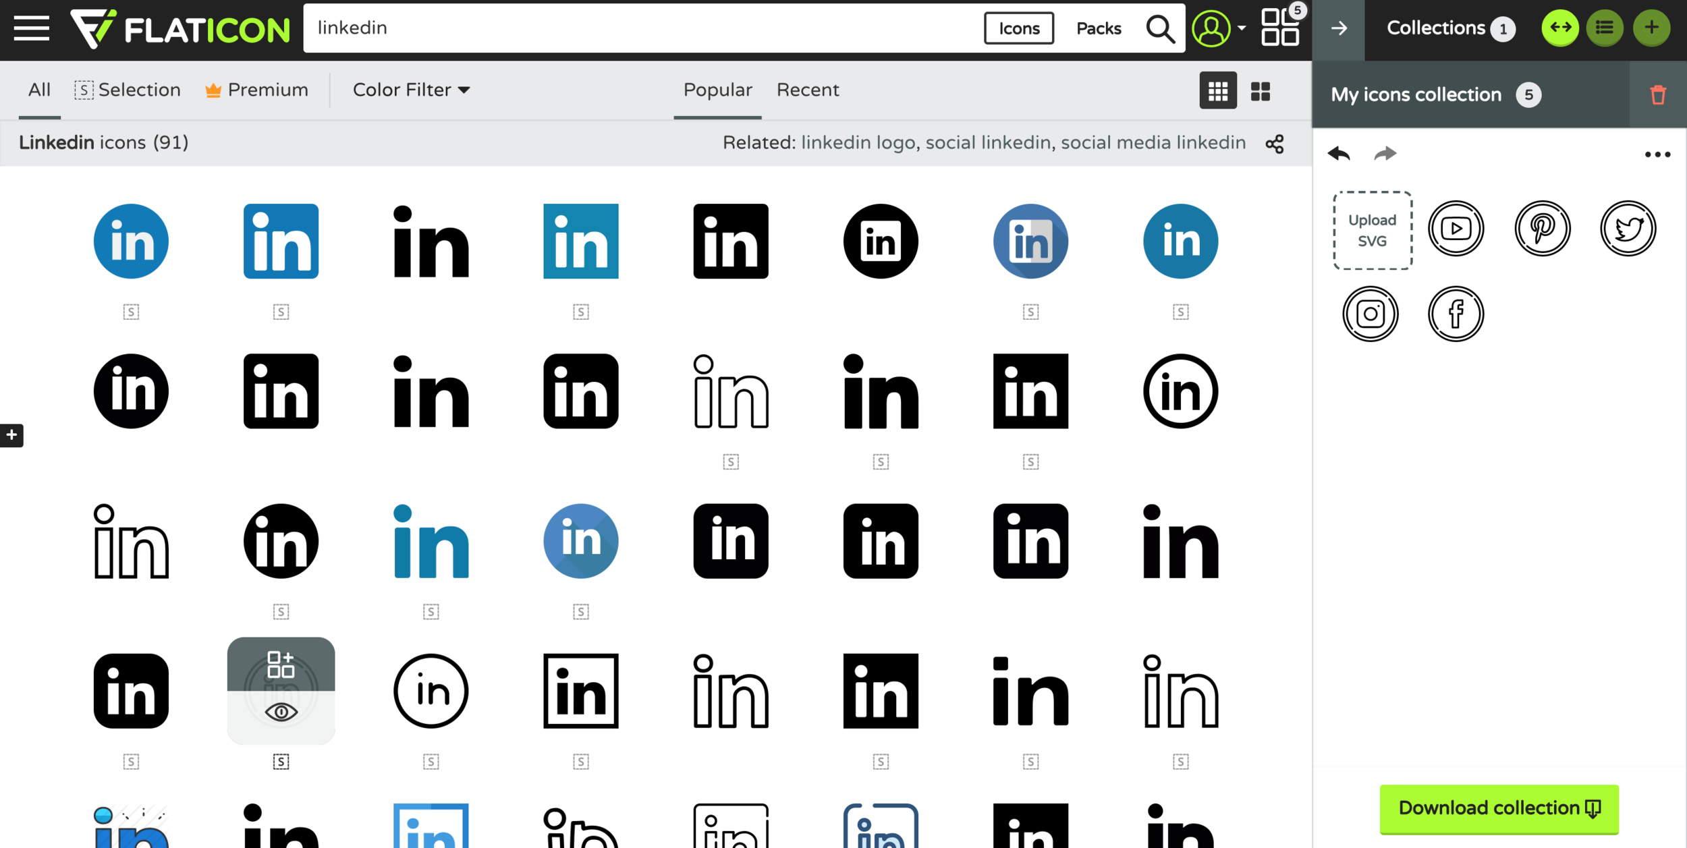Image resolution: width=1687 pixels, height=848 pixels.
Task: Delete collection with trash icon
Action: [1658, 94]
